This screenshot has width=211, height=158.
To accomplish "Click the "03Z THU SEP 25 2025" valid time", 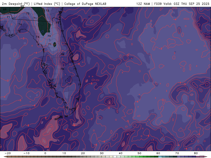I will (191, 4).
